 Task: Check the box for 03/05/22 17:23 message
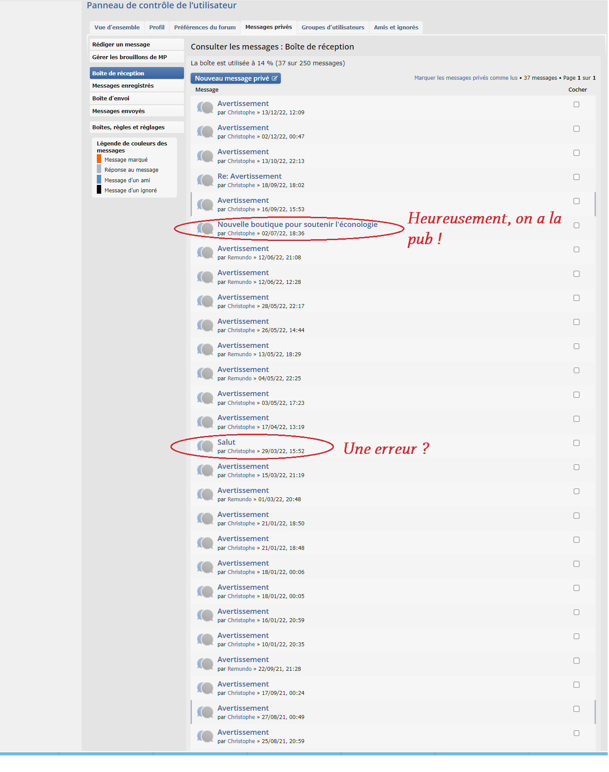tap(577, 395)
